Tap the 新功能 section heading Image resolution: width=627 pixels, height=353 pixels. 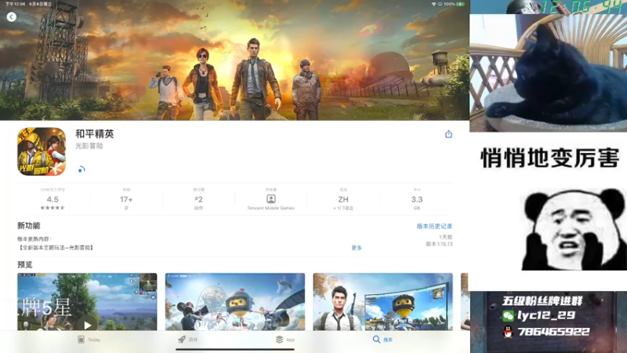coord(29,226)
